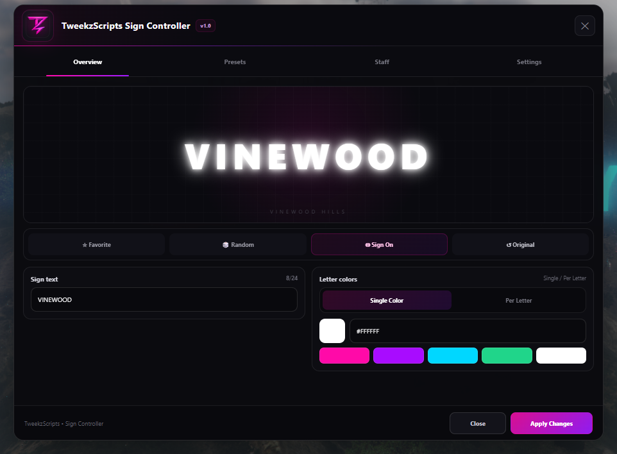Open the Settings tab
Image resolution: width=617 pixels, height=454 pixels.
pos(529,62)
